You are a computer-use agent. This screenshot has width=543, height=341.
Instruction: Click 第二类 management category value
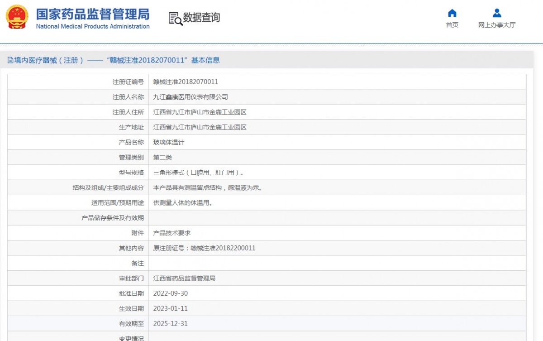[x=162, y=158]
